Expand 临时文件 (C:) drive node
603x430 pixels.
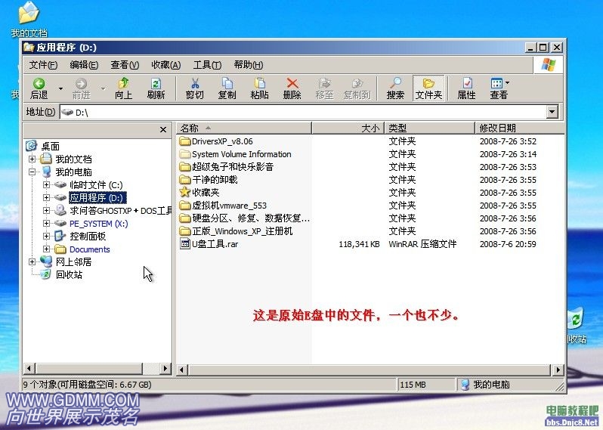coord(46,185)
